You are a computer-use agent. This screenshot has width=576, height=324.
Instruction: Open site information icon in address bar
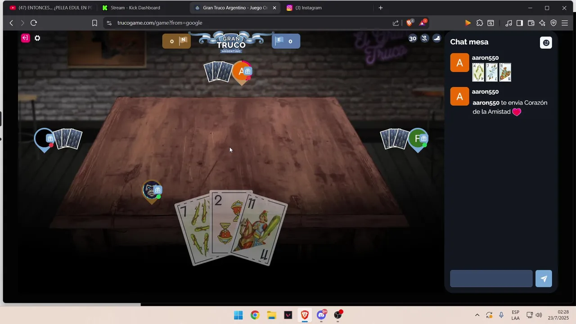[109, 23]
